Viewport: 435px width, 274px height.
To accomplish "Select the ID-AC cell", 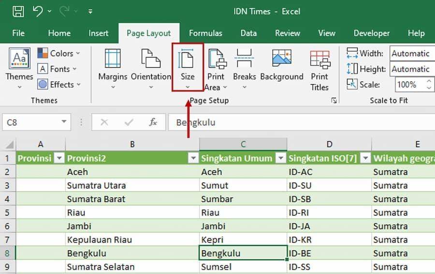I will pyautogui.click(x=329, y=172).
